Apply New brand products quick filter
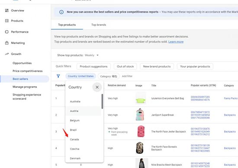The height and width of the screenshot is (168, 238). pyautogui.click(x=157, y=66)
